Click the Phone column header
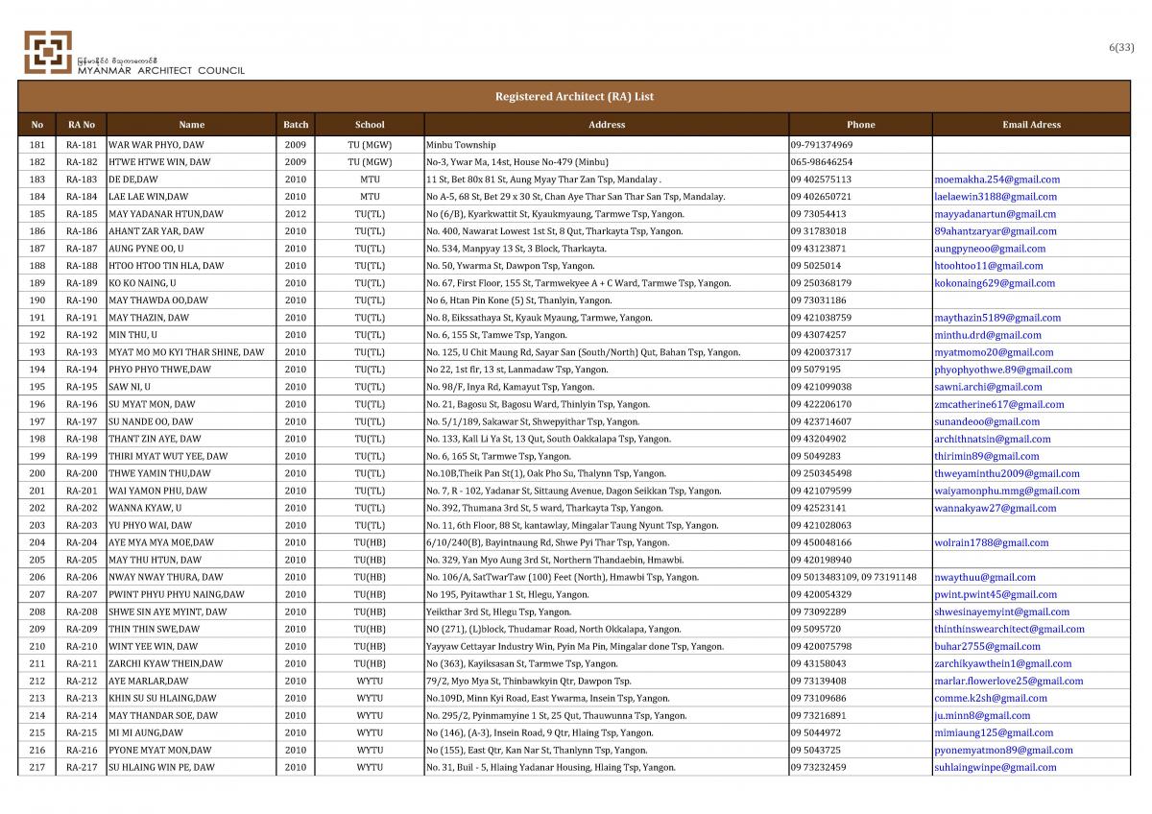1152x814 pixels. pyautogui.click(x=861, y=125)
